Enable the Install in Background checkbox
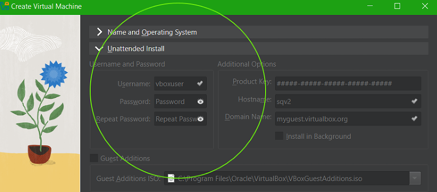The height and width of the screenshot is (192, 437). [x=279, y=136]
